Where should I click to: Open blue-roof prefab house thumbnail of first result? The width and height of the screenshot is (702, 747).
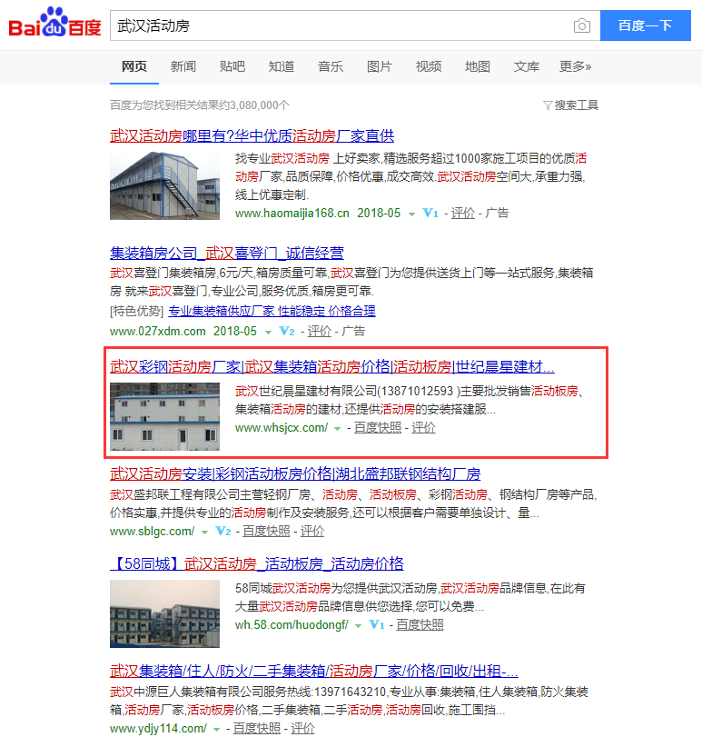(x=164, y=185)
